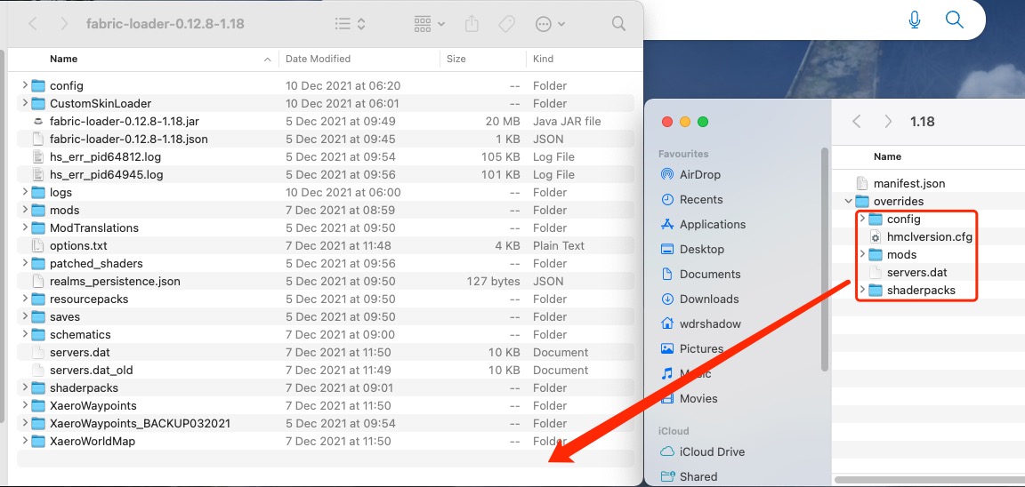Select servers.dat in left window
Screen dimensions: 1025x487
81,352
